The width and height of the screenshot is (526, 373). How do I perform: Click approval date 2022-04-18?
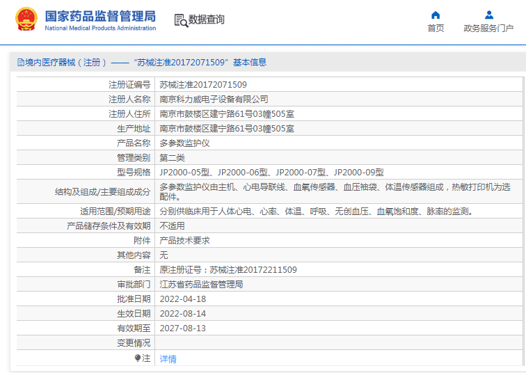[183, 299]
